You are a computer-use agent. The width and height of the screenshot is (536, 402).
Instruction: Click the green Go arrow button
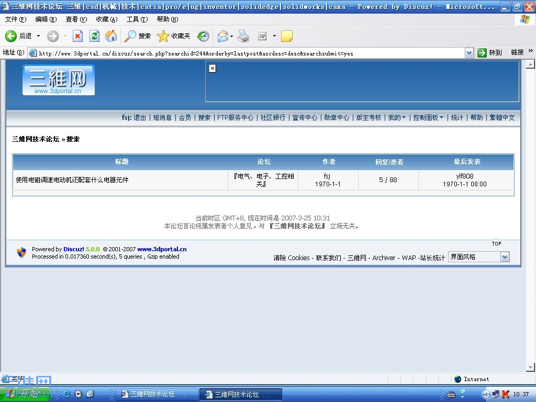[482, 53]
